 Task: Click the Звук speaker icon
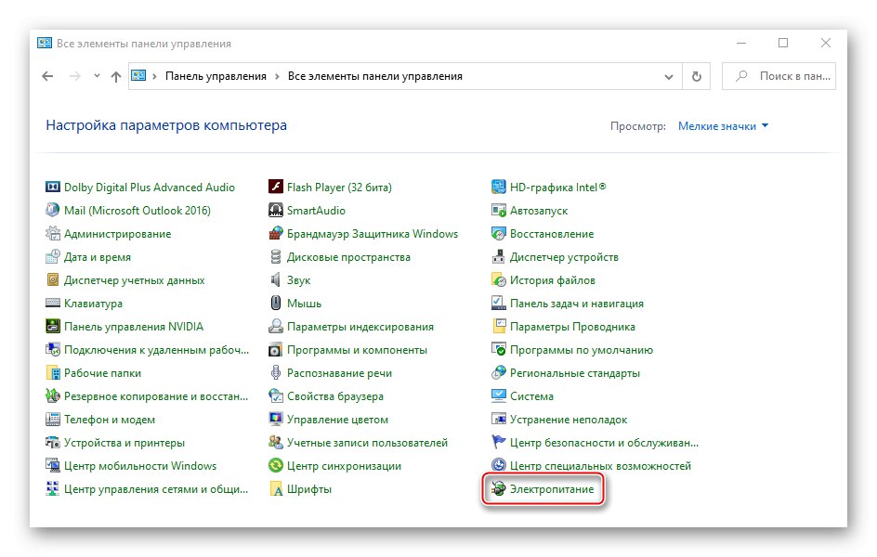click(x=276, y=280)
